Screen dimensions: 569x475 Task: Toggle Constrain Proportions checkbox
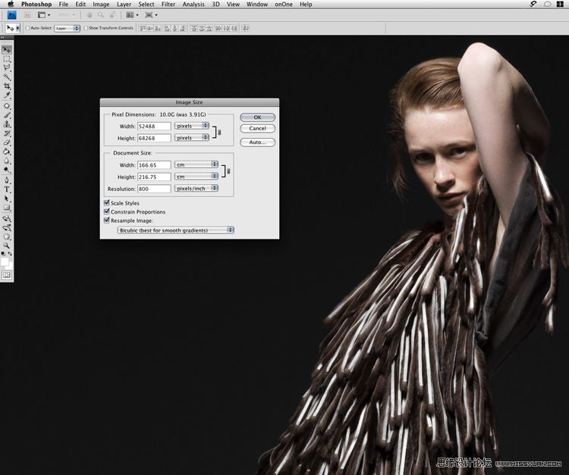click(106, 212)
